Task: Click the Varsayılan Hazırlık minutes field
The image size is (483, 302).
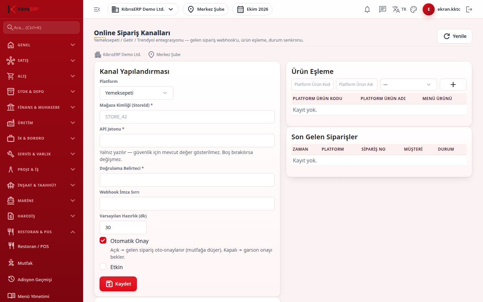Action: coord(123,228)
